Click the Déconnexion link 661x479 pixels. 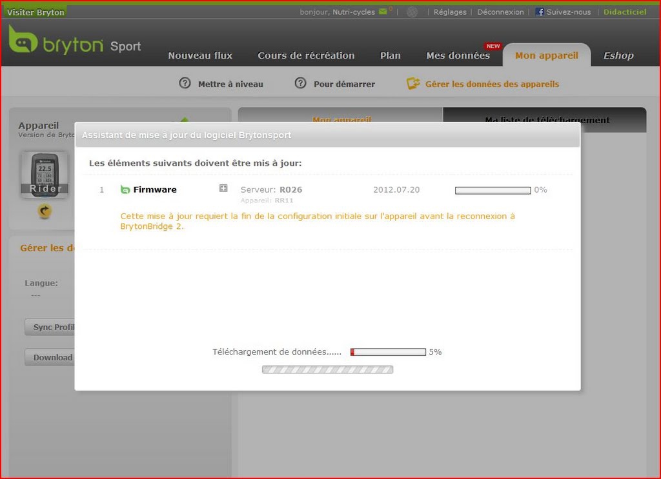pos(500,12)
